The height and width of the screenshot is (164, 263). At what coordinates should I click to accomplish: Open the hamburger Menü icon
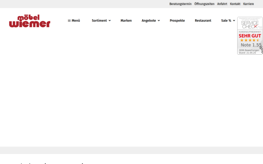[69, 21]
